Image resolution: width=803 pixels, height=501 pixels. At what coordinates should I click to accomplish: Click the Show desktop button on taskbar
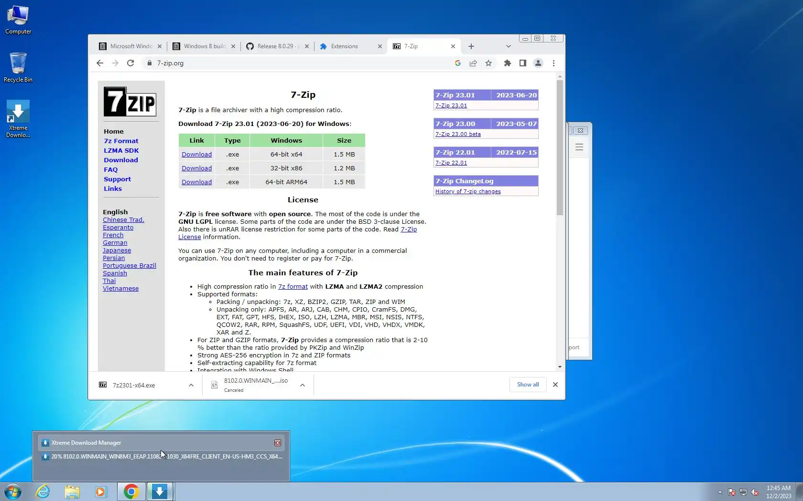coord(799,491)
